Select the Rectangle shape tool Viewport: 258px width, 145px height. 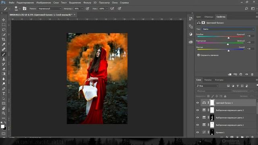click(4, 104)
